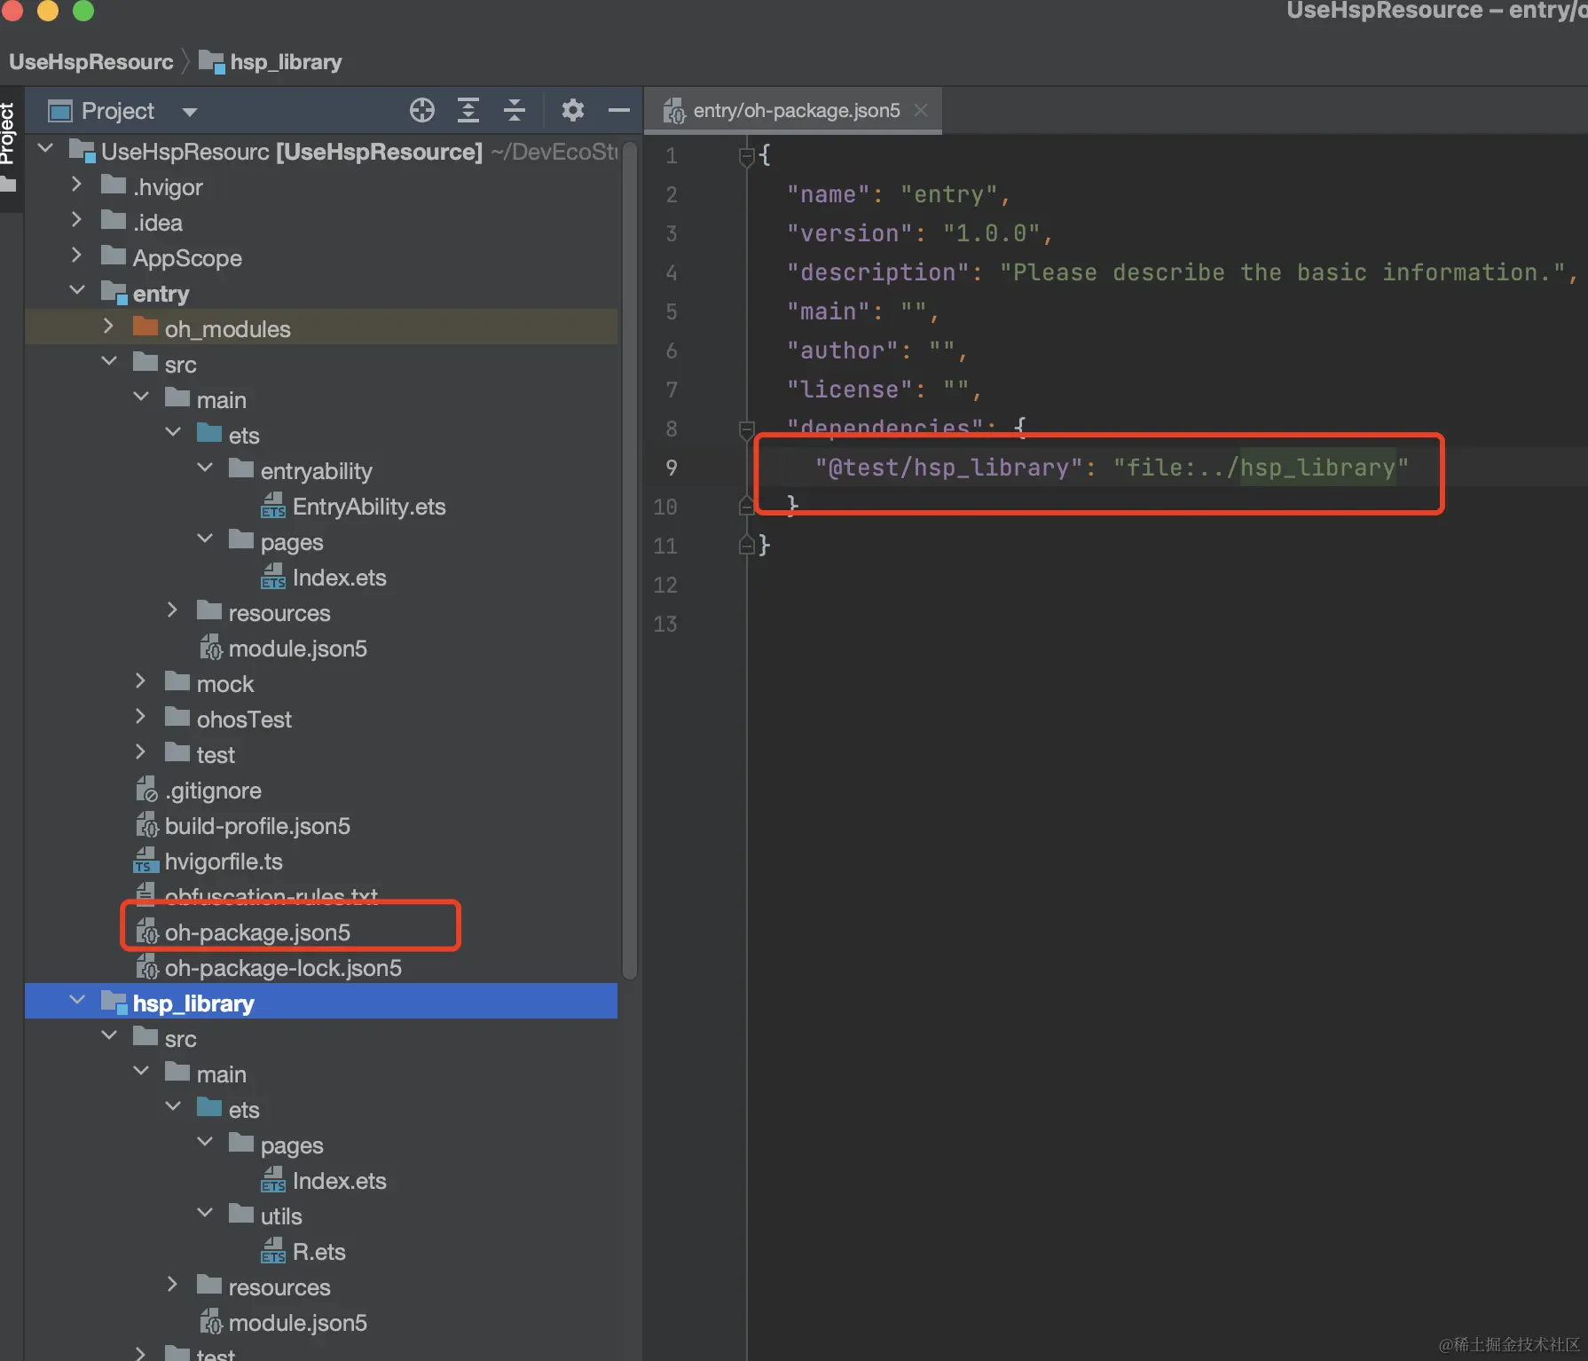Open hvigorfile.ts file icon
The image size is (1588, 1361).
coord(145,861)
